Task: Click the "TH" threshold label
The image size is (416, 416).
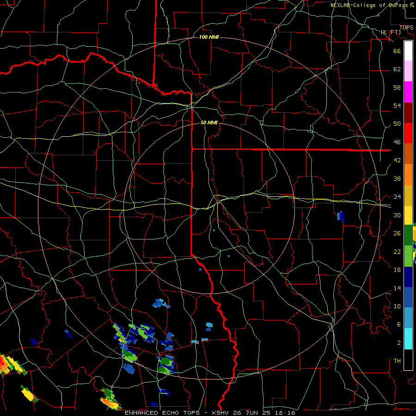Action: 397,361
